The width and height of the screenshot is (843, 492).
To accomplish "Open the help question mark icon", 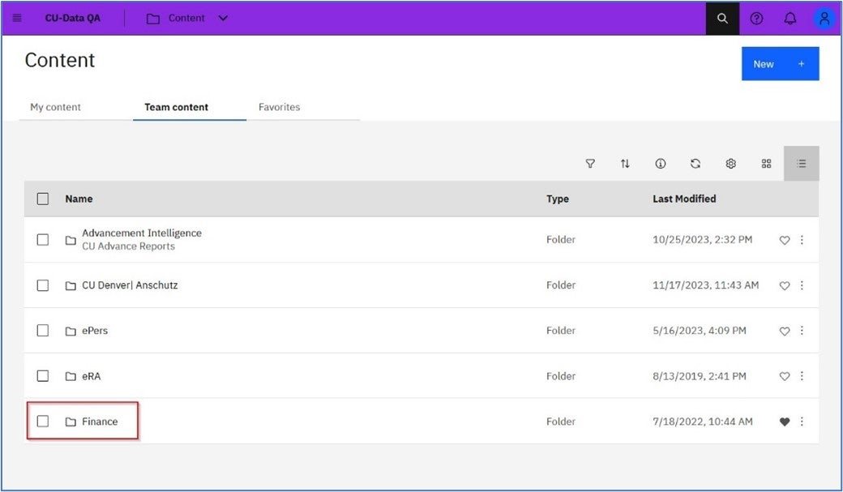I will [x=756, y=19].
